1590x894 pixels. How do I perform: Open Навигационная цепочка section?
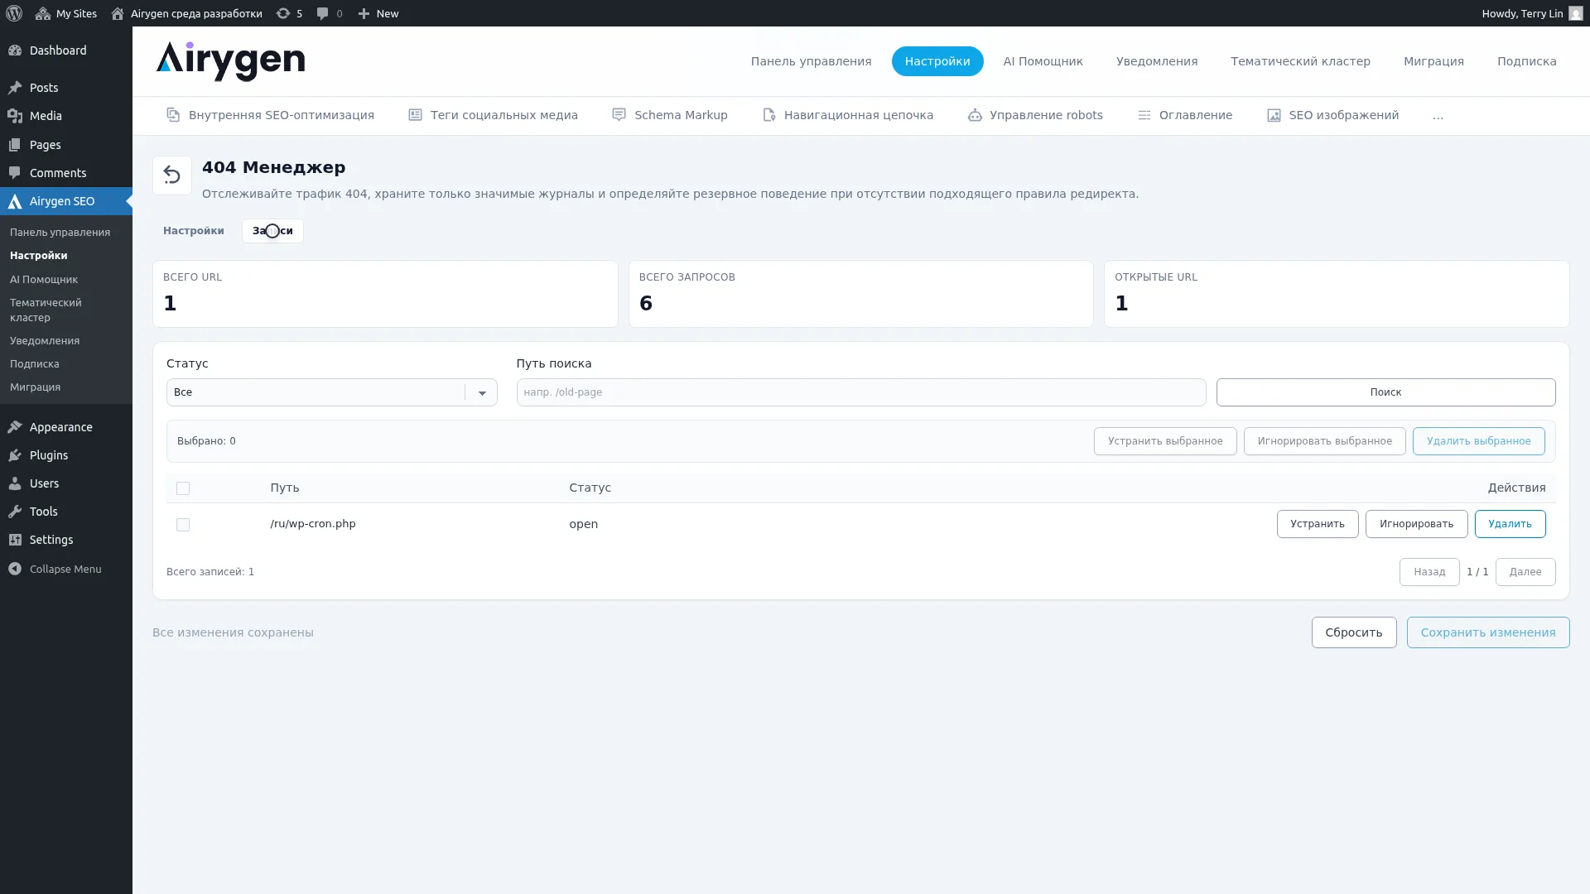[847, 115]
